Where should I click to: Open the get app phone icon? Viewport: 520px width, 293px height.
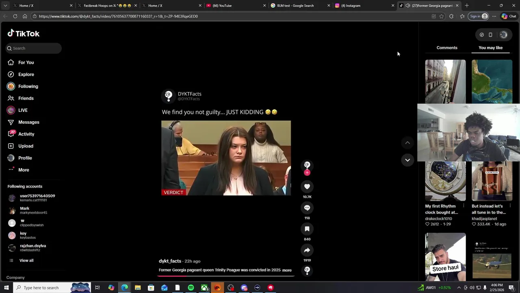pyautogui.click(x=490, y=35)
